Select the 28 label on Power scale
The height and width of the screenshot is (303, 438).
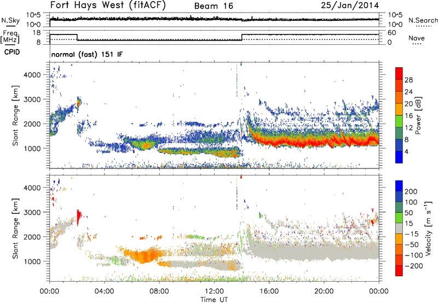[408, 80]
